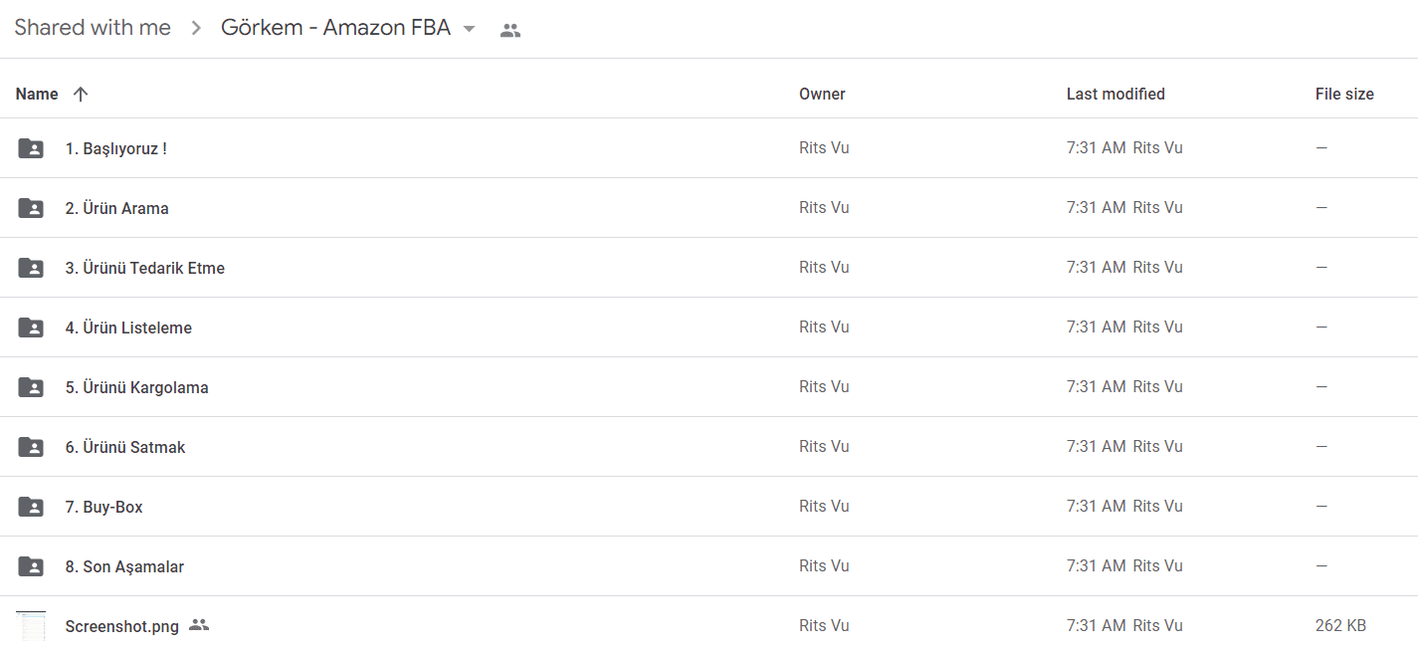The height and width of the screenshot is (653, 1418).
Task: Click the Last modified column header
Action: pos(1115,94)
